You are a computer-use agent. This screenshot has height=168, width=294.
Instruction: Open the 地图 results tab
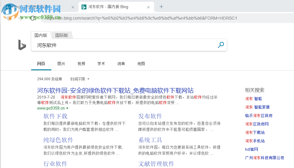pyautogui.click(x=141, y=64)
